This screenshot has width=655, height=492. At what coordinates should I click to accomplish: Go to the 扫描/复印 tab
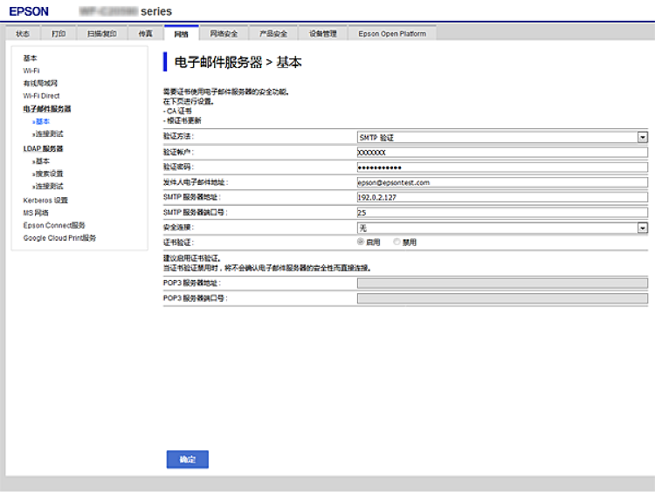pos(101,34)
